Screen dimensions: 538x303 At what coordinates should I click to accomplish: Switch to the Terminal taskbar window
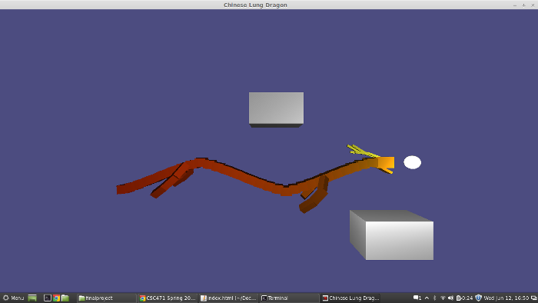pyautogui.click(x=289, y=298)
